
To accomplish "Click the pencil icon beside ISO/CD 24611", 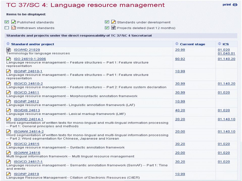I will click(9, 92).
